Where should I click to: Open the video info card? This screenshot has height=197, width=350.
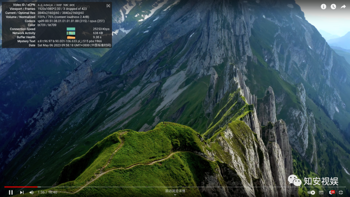323,7
